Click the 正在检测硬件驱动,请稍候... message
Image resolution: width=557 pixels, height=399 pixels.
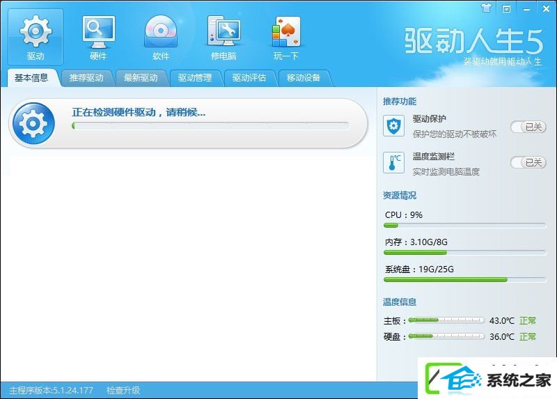(139, 112)
